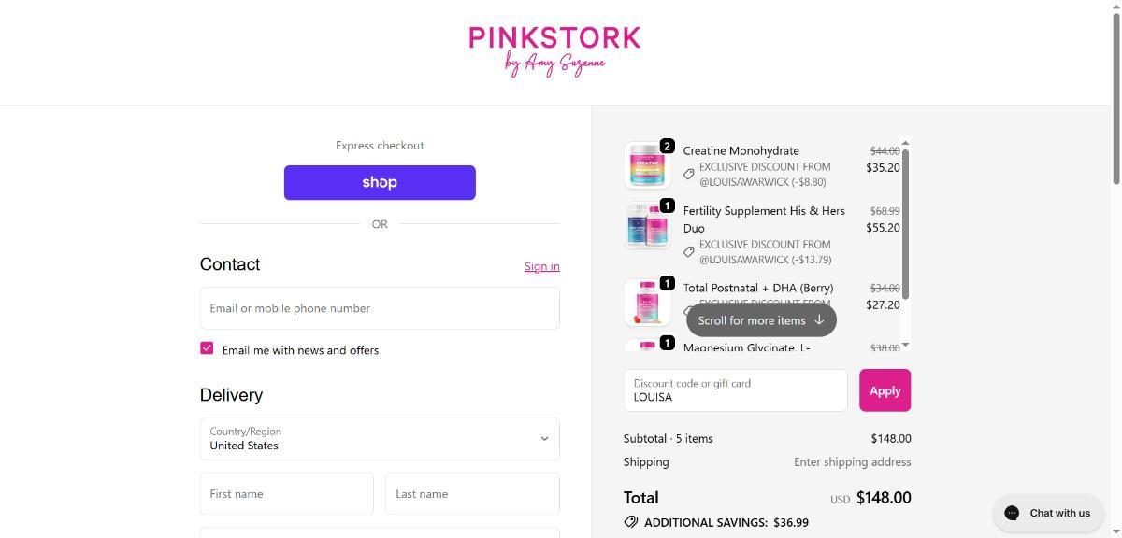Open the Chat with us widget
This screenshot has width=1122, height=538.
coord(1048,513)
